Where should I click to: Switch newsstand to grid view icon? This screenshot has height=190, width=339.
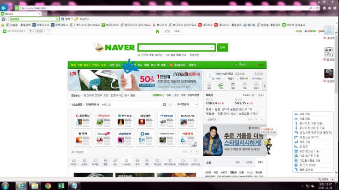164,104
